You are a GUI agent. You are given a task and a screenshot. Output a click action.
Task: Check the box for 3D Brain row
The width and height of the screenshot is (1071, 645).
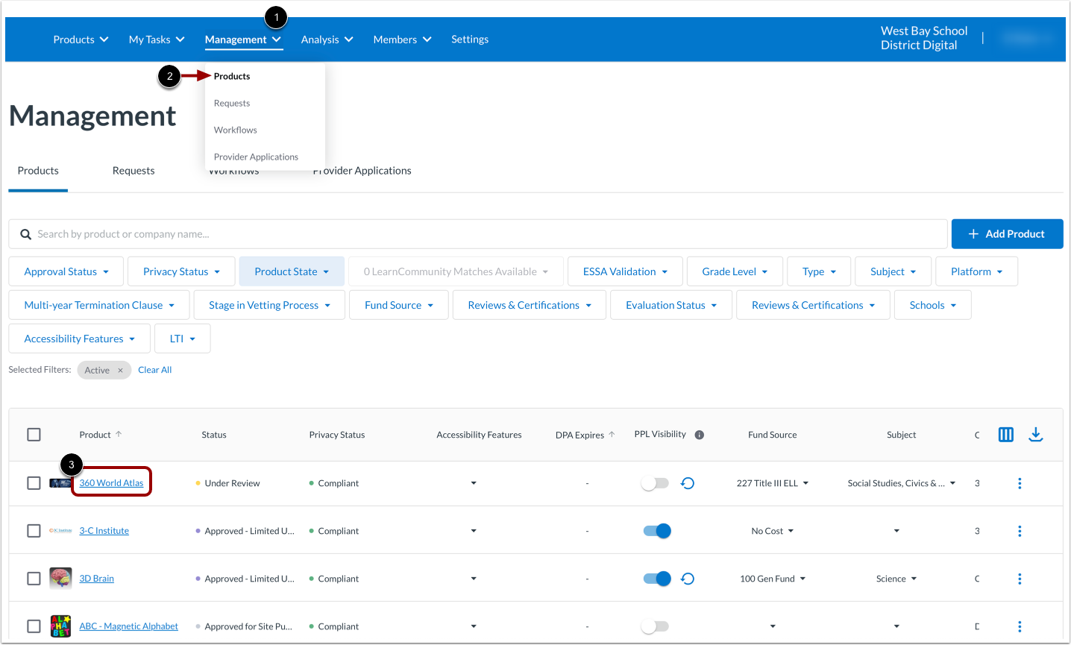click(x=34, y=579)
